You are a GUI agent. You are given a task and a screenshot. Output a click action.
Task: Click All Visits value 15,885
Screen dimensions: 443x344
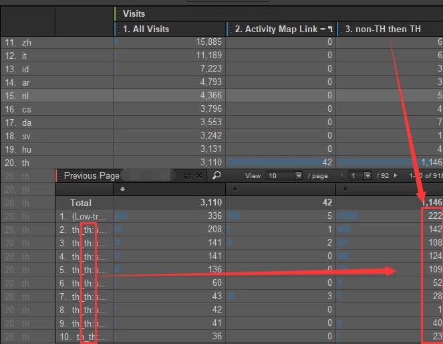208,42
